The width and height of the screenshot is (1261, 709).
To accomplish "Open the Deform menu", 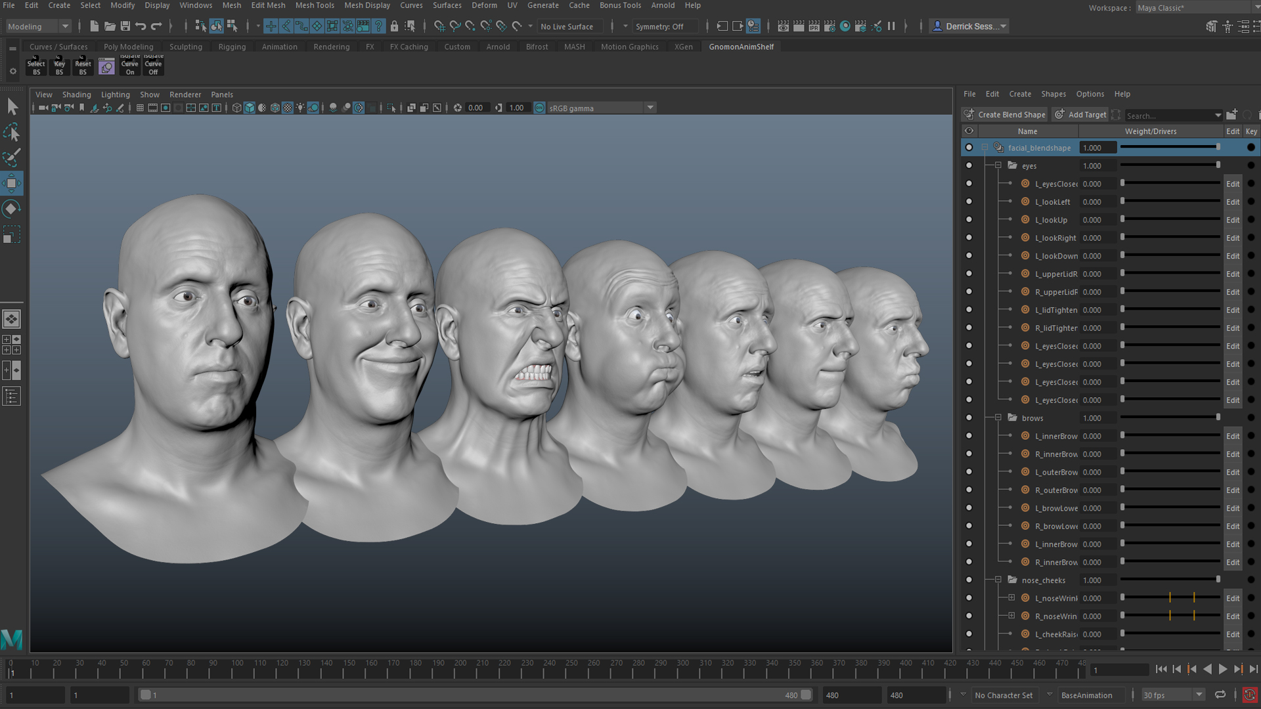I will pos(484,5).
